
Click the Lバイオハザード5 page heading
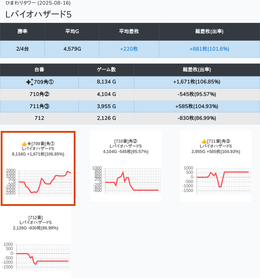point(38,14)
